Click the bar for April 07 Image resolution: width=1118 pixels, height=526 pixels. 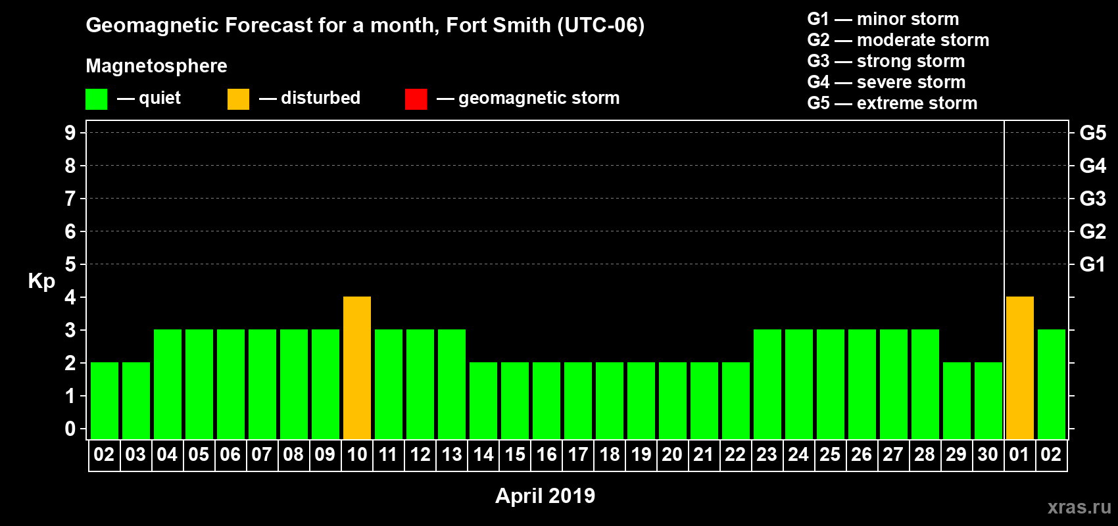coord(262,385)
